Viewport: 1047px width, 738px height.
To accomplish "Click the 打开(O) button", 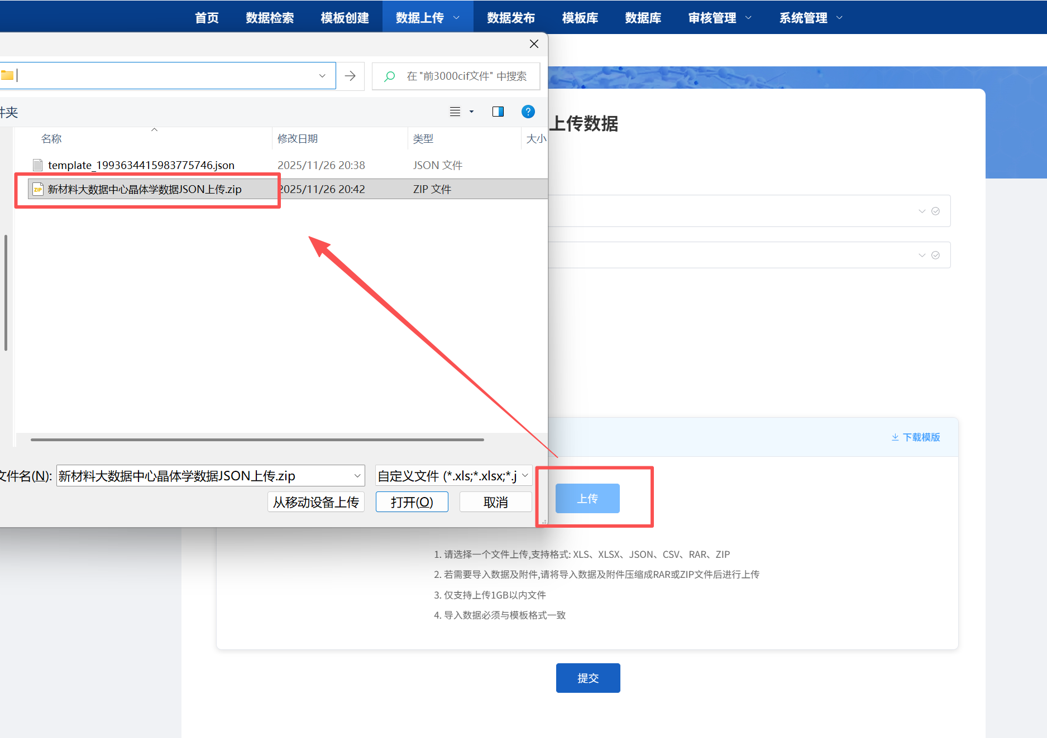I will (412, 501).
